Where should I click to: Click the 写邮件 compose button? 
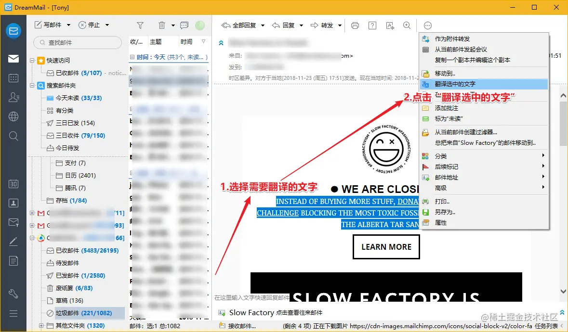48,25
